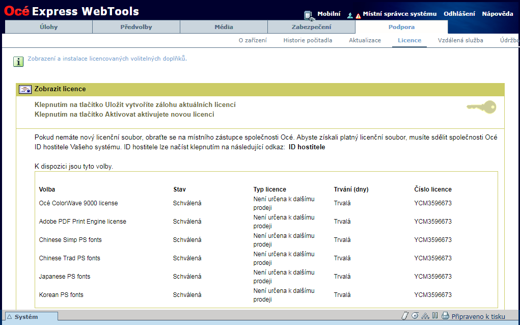Select Adobe PDF Print Engine license entry

point(83,221)
